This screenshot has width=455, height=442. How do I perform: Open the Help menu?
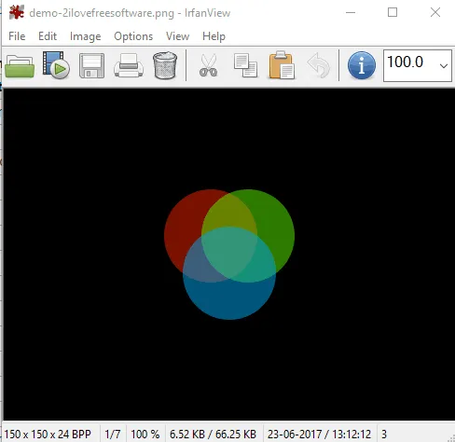click(214, 36)
